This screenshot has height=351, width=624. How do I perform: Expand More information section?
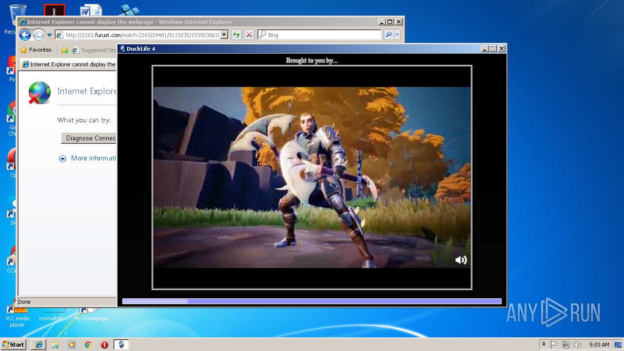tap(88, 158)
